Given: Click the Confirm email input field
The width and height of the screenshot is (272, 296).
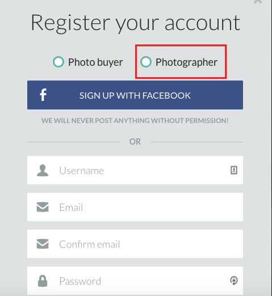Looking at the screenshot, I should pos(135,244).
